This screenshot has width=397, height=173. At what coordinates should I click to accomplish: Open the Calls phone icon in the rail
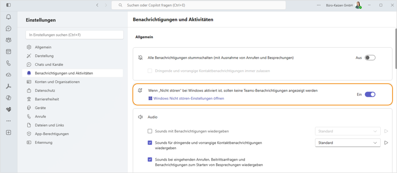9,63
